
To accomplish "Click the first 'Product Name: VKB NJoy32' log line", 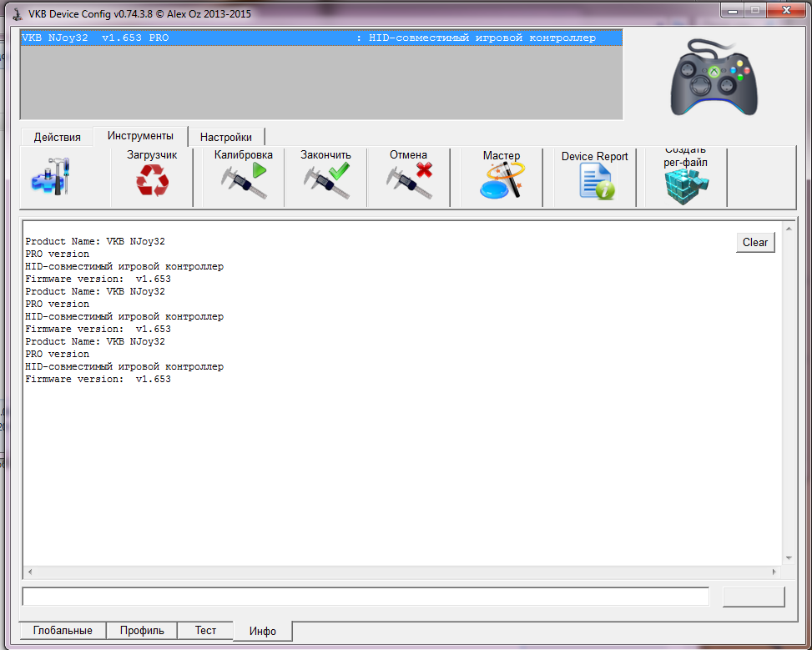I will tap(95, 241).
